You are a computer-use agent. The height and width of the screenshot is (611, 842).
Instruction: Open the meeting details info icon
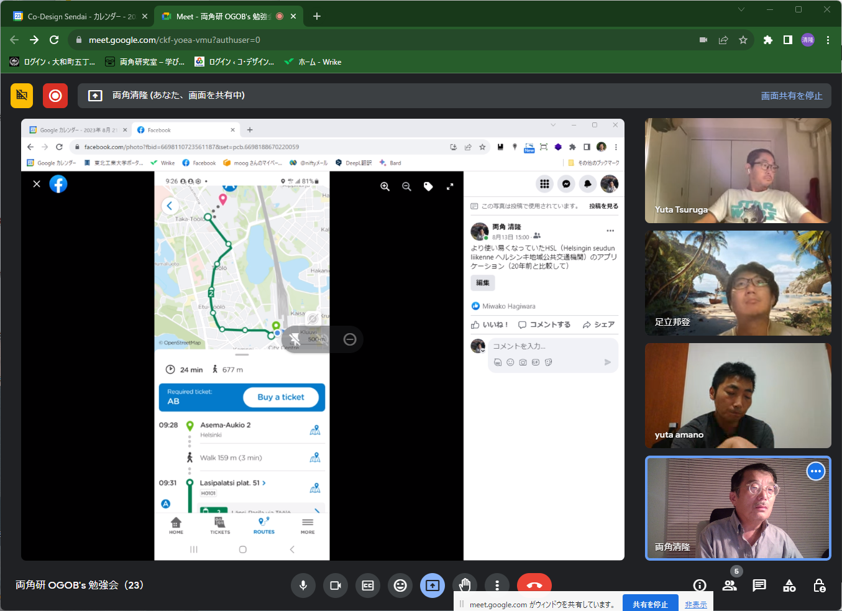[x=700, y=586]
